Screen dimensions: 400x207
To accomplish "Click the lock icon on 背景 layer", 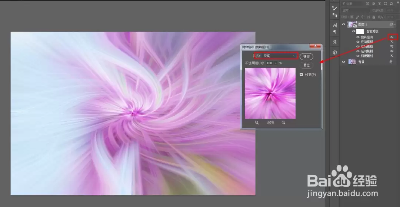I will 391,62.
